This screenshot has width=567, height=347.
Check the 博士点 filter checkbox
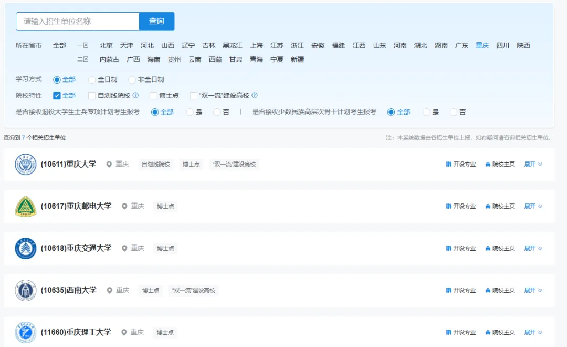153,96
